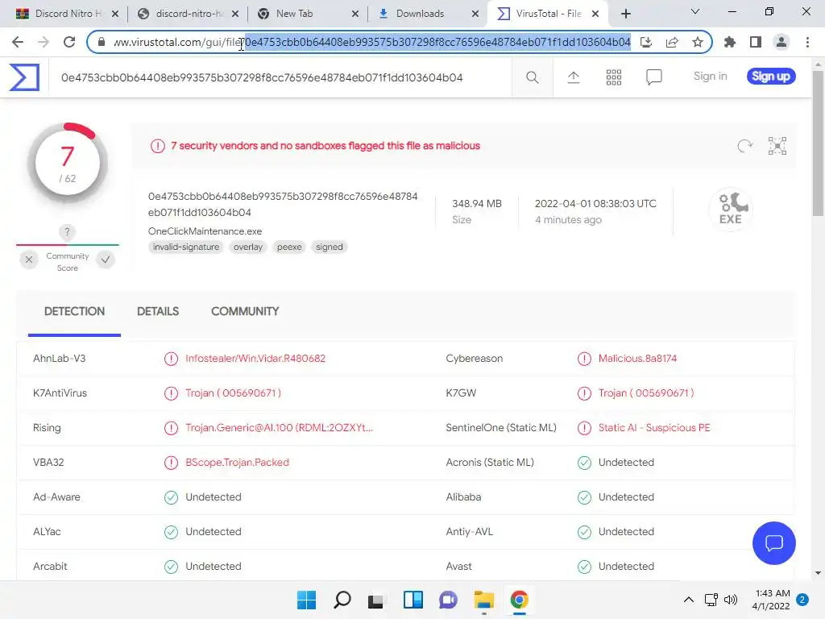The height and width of the screenshot is (619, 825).
Task: Click the 348.94 MB size value
Action: point(477,204)
